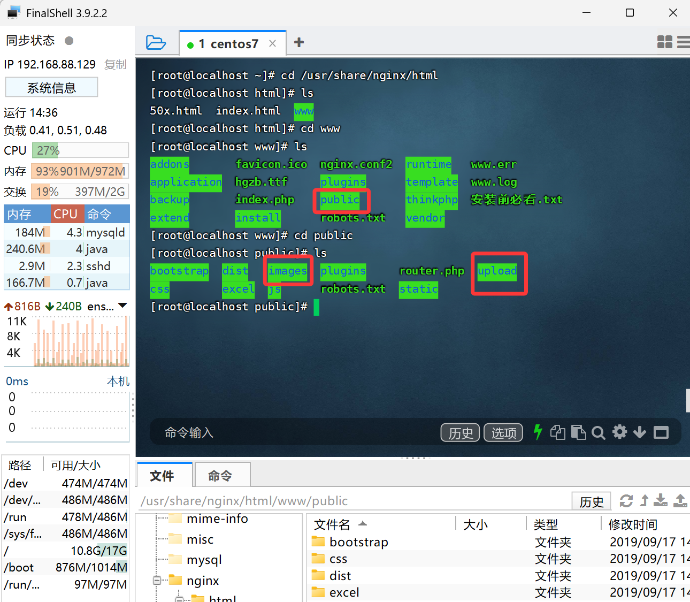Sort by 文件名 column header

click(x=381, y=524)
